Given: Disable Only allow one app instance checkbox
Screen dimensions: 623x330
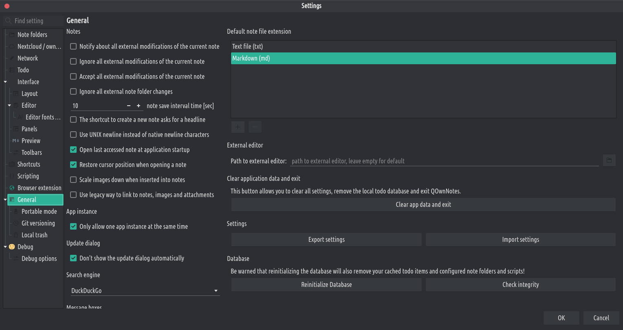Looking at the screenshot, I should point(73,226).
